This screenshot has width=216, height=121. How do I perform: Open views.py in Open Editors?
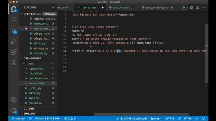(38, 24)
